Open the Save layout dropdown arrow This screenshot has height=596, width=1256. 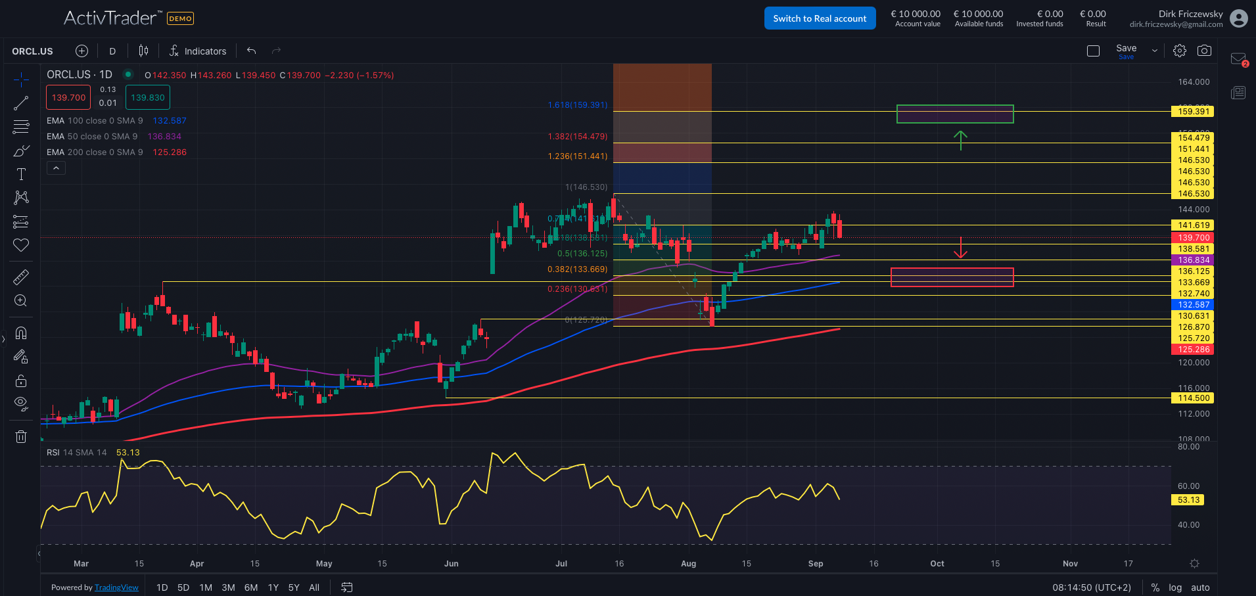click(1155, 51)
